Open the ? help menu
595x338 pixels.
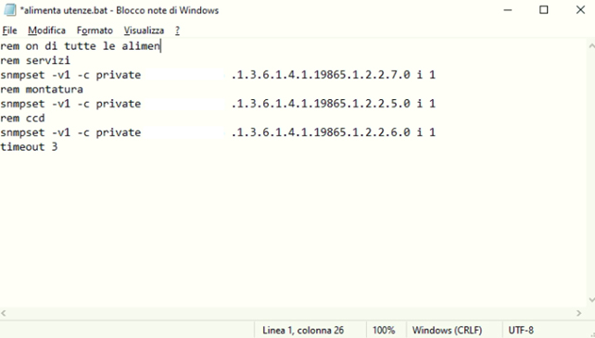coord(177,31)
